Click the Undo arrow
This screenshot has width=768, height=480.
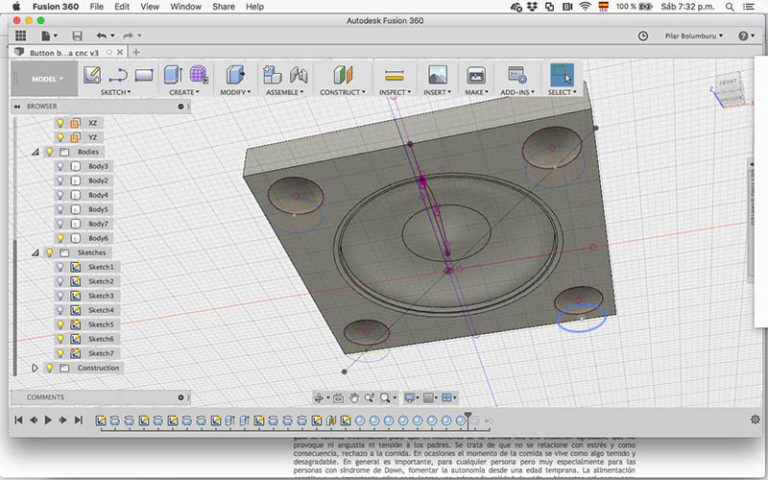coord(102,36)
